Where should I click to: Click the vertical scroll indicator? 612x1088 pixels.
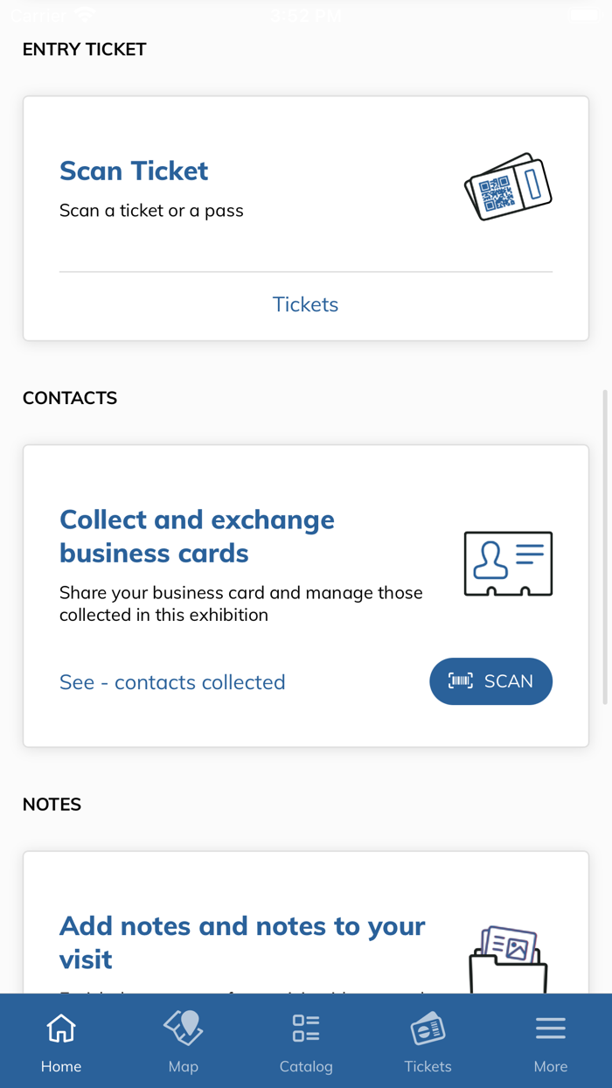(605, 547)
